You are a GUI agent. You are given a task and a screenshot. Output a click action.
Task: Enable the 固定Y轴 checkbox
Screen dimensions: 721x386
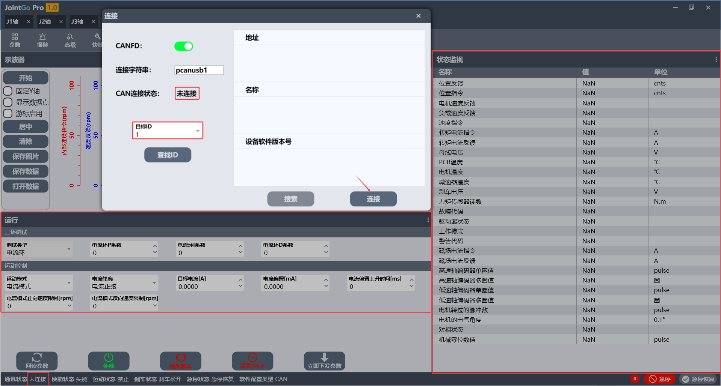point(8,91)
